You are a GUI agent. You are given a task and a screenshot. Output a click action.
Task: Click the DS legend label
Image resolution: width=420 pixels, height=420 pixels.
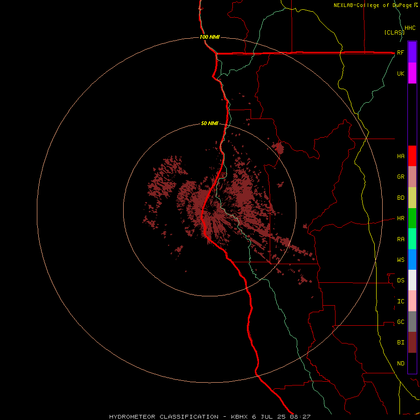[400, 280]
